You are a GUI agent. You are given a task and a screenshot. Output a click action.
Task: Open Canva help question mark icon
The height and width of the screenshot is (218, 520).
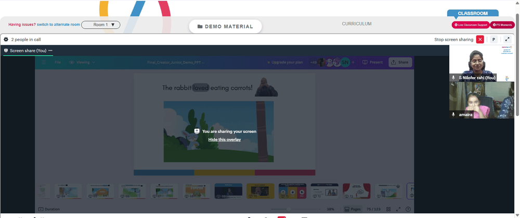pyautogui.click(x=408, y=209)
